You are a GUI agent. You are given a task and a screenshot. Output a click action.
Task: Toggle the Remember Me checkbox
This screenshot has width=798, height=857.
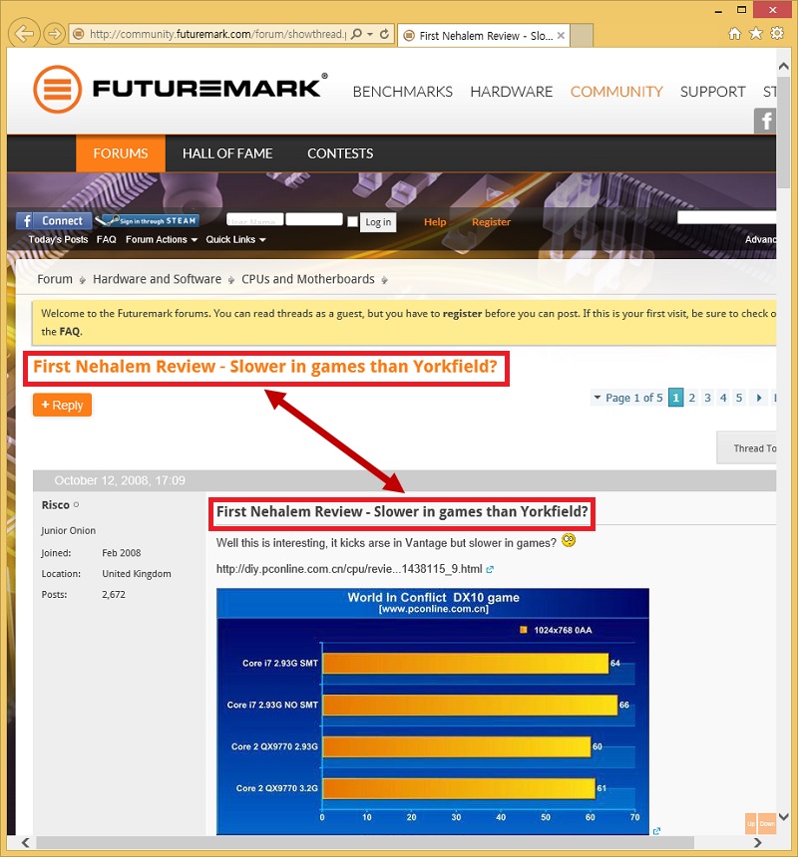(353, 221)
